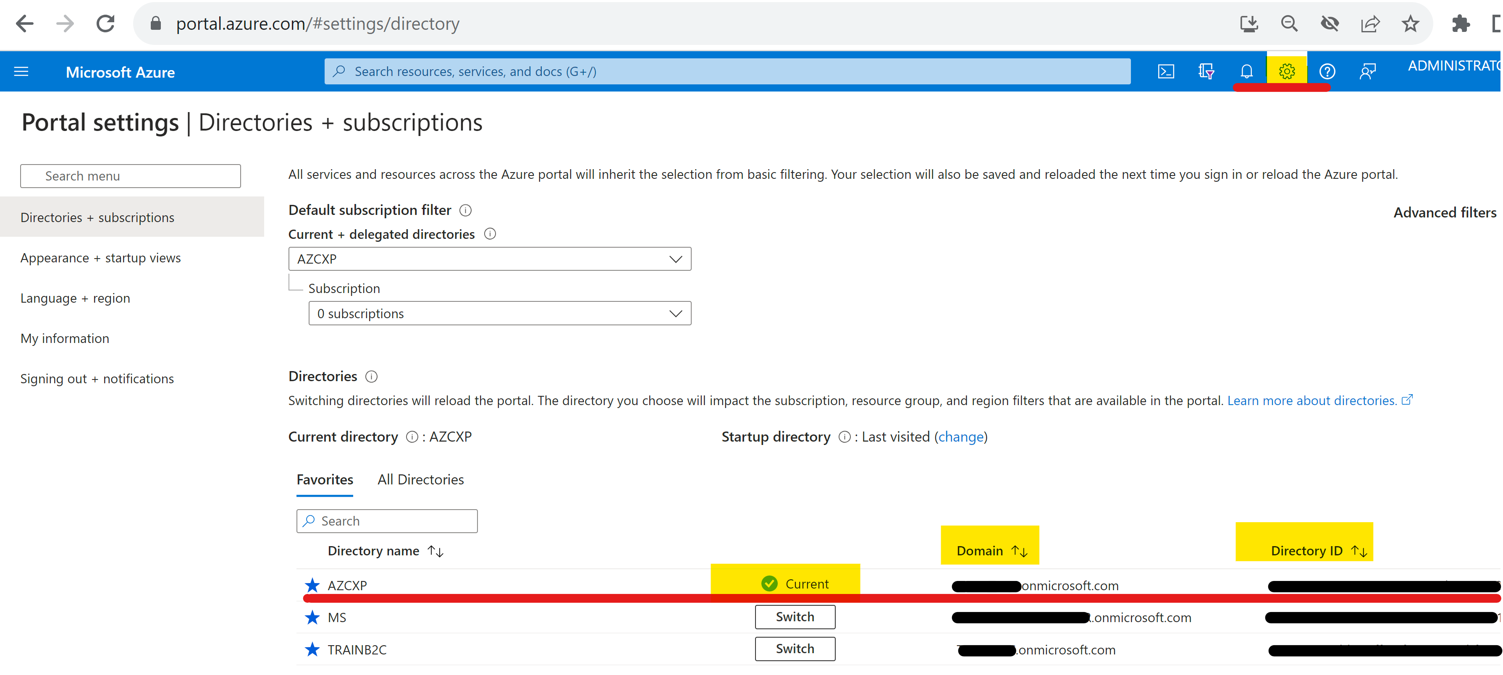
Task: Open the Help question mark icon
Action: pos(1327,72)
